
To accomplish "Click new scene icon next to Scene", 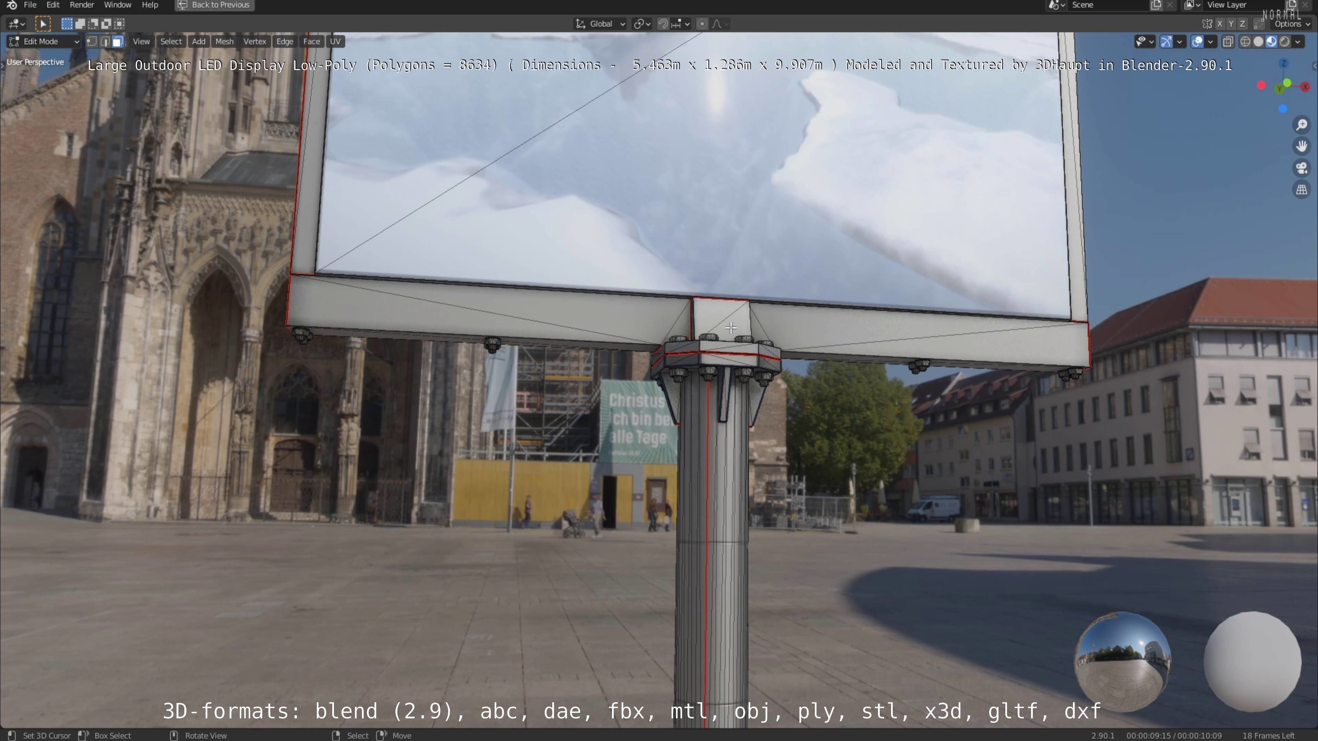I will coord(1156,5).
